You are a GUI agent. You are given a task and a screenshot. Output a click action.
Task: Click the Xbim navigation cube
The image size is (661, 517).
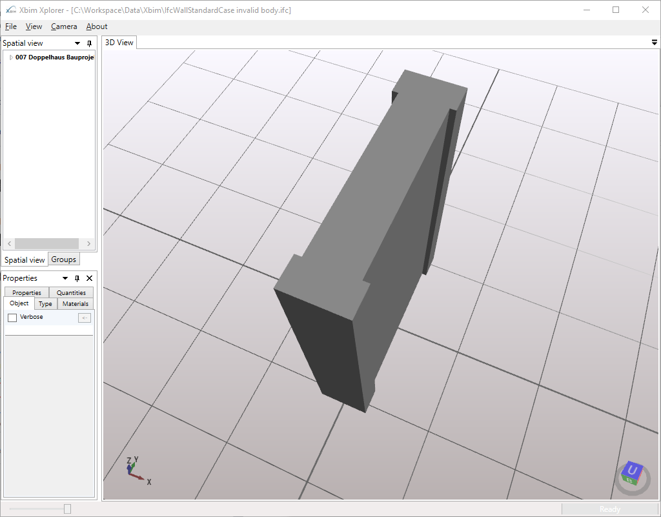coord(631,473)
